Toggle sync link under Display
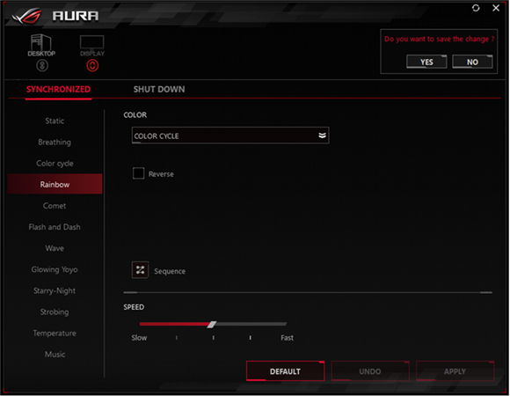The width and height of the screenshot is (510, 396). pyautogui.click(x=92, y=66)
